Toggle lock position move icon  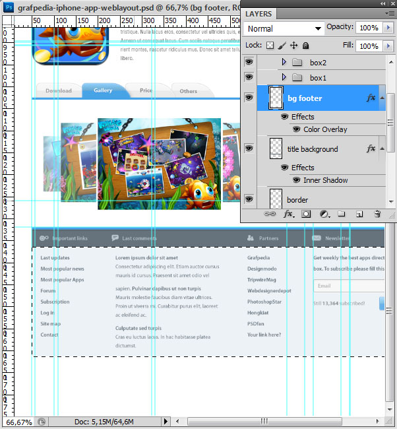293,45
